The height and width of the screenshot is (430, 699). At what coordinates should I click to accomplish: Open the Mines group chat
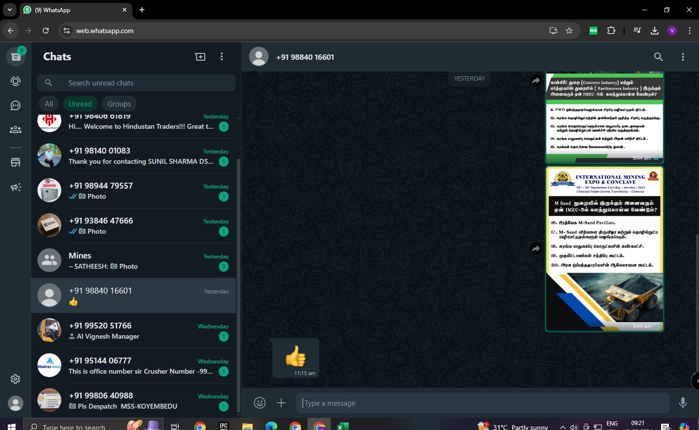tap(134, 261)
